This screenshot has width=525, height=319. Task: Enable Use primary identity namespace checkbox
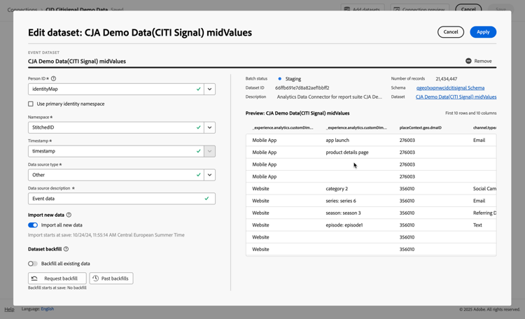(x=31, y=104)
